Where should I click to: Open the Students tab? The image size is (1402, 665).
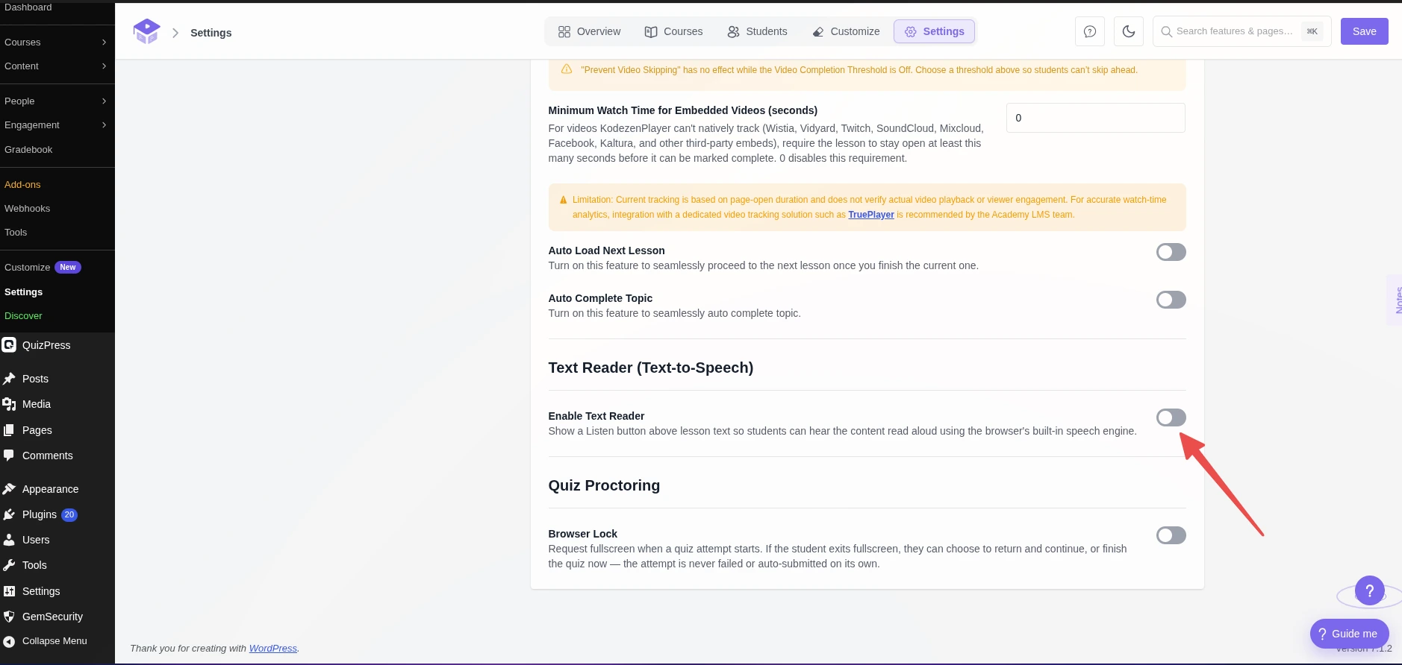coord(757,31)
